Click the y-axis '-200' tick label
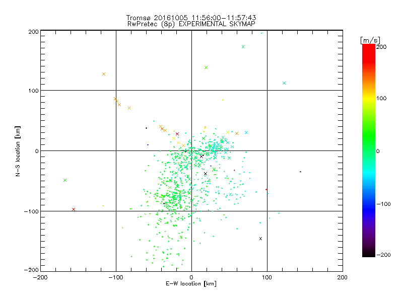 (31, 270)
